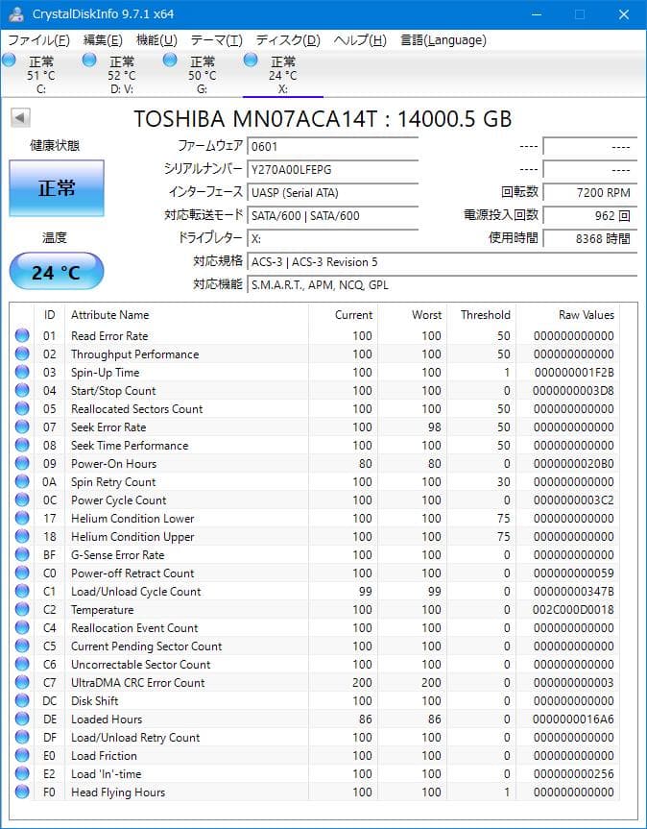This screenshot has width=647, height=829.
Task: Open the 言語(Language) menu
Action: (443, 40)
